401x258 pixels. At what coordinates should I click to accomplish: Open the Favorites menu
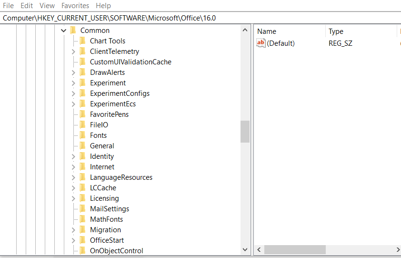point(75,6)
